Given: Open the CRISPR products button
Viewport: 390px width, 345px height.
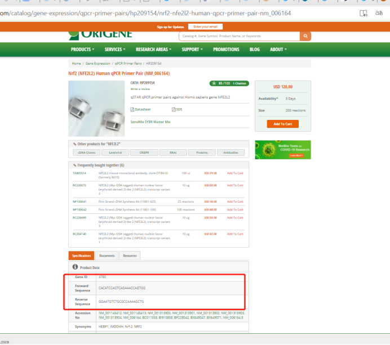Looking at the screenshot, I should 144,153.
